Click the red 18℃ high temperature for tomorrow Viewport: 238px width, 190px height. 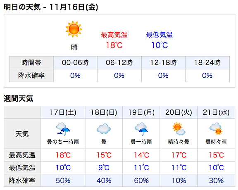pos(114,45)
